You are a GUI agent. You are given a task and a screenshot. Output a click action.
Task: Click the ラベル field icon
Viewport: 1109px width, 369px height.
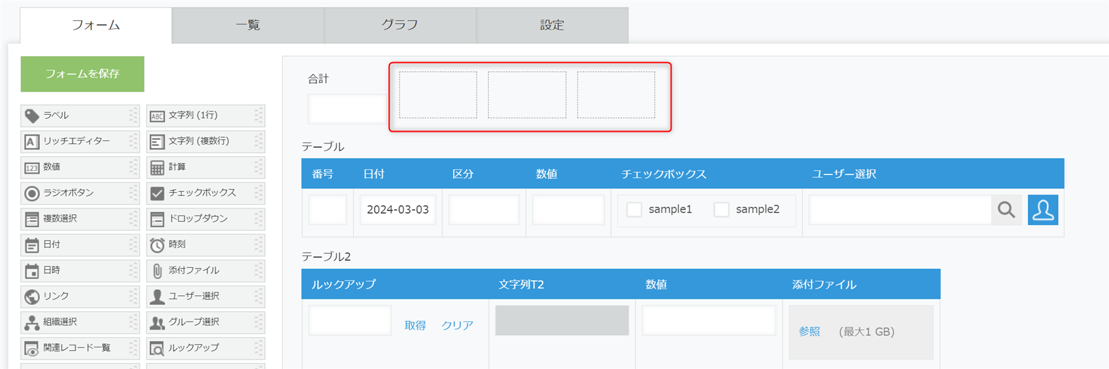click(32, 116)
